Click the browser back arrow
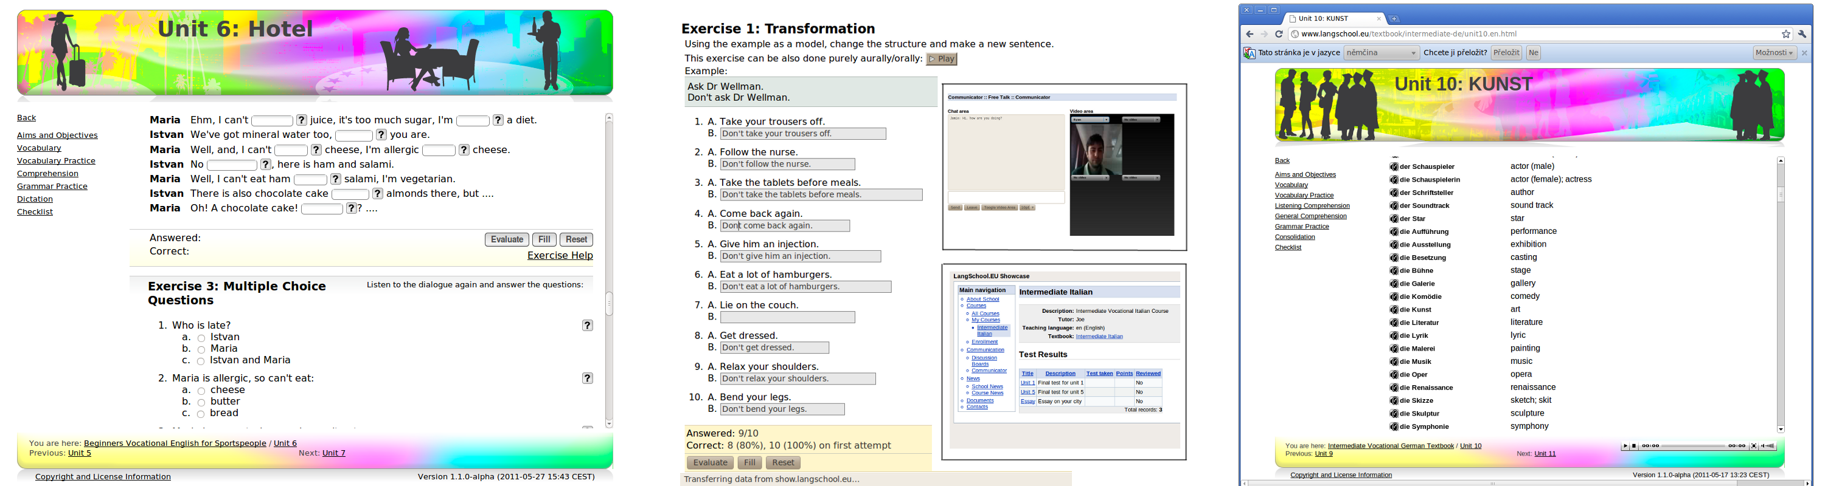 tap(1250, 34)
